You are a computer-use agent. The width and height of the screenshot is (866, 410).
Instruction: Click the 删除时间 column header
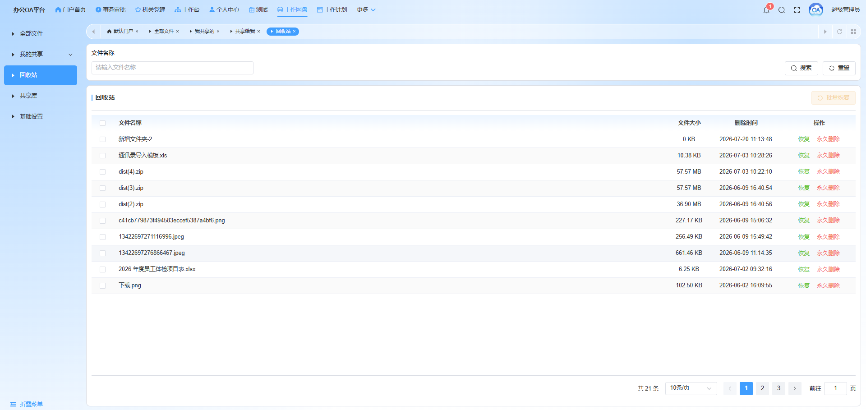click(746, 123)
